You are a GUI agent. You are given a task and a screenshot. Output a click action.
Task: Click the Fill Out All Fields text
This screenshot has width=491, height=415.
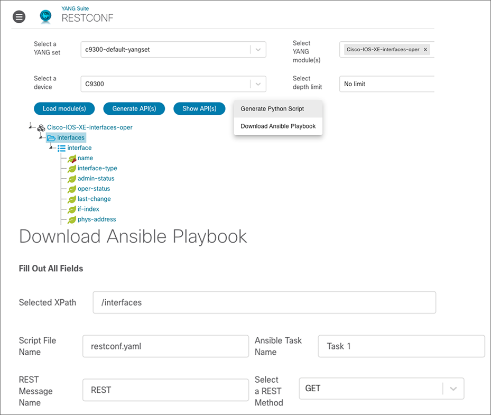click(x=51, y=269)
